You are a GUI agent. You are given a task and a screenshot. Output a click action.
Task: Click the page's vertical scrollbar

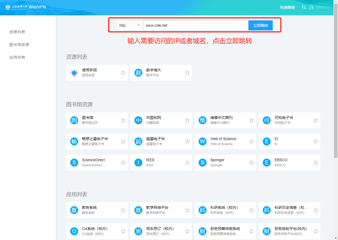(x=336, y=85)
